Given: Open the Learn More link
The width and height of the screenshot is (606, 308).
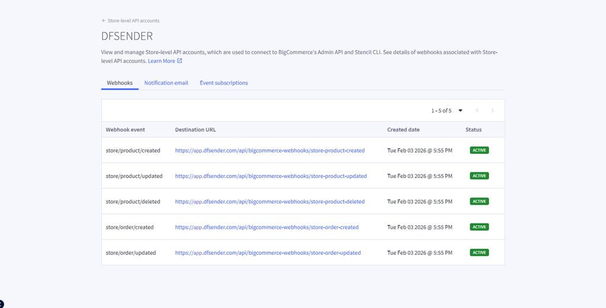Looking at the screenshot, I should click(x=162, y=61).
